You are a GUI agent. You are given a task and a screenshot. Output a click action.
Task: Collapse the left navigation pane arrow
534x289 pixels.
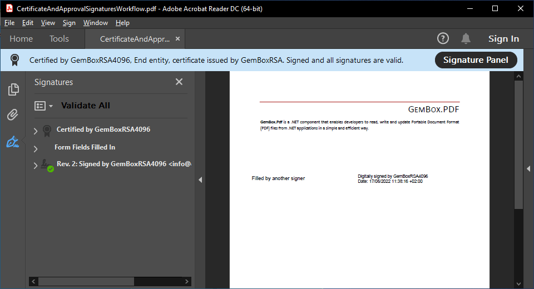[200, 180]
